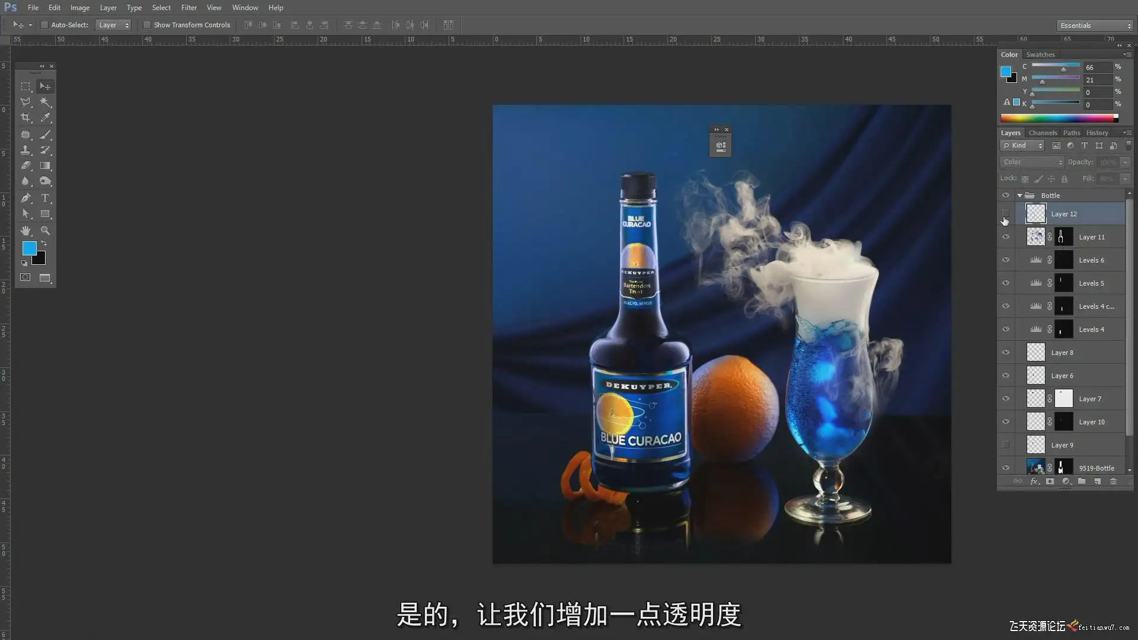This screenshot has height=640, width=1138.
Task: Select the Zoom tool
Action: coord(45,231)
